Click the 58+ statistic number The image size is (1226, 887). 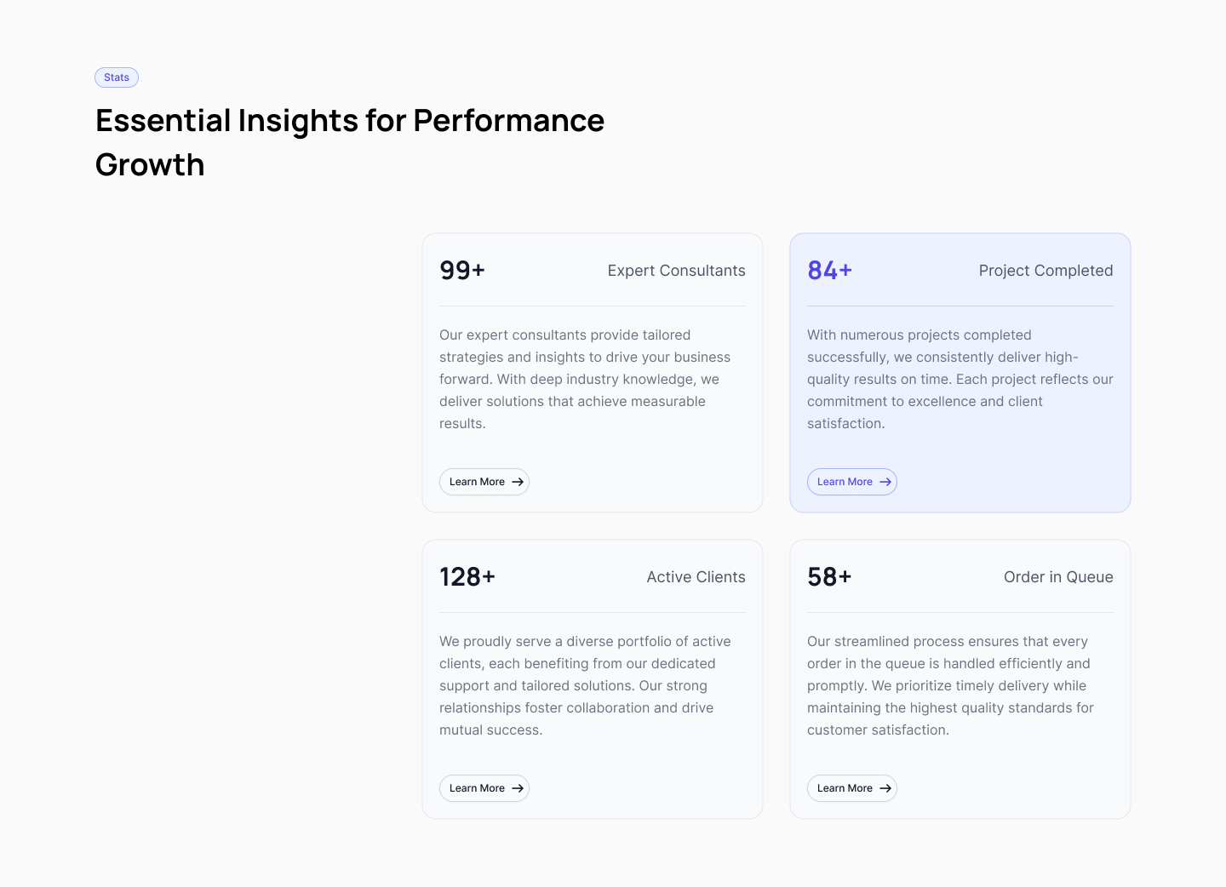coord(830,577)
